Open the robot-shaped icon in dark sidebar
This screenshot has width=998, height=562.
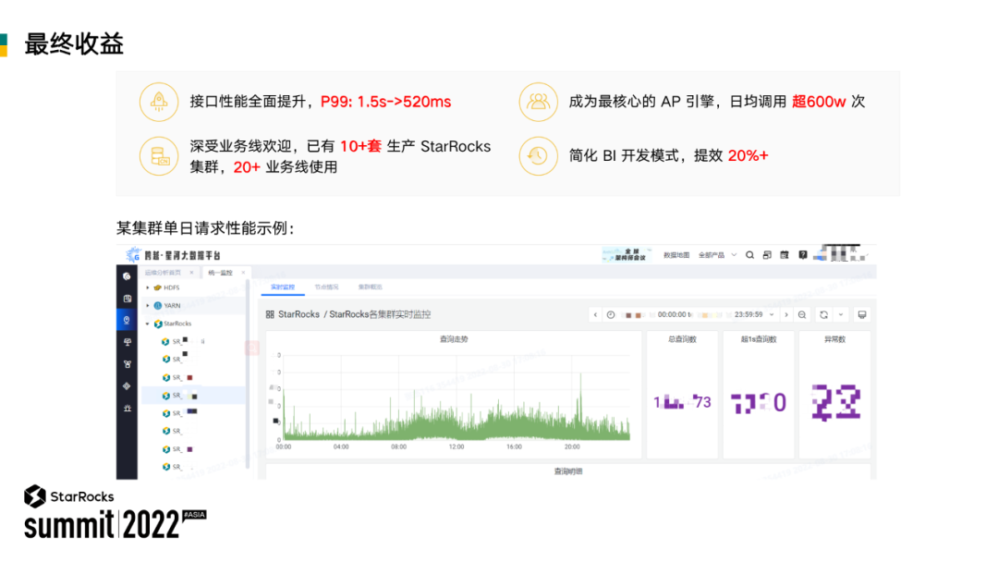tap(127, 364)
